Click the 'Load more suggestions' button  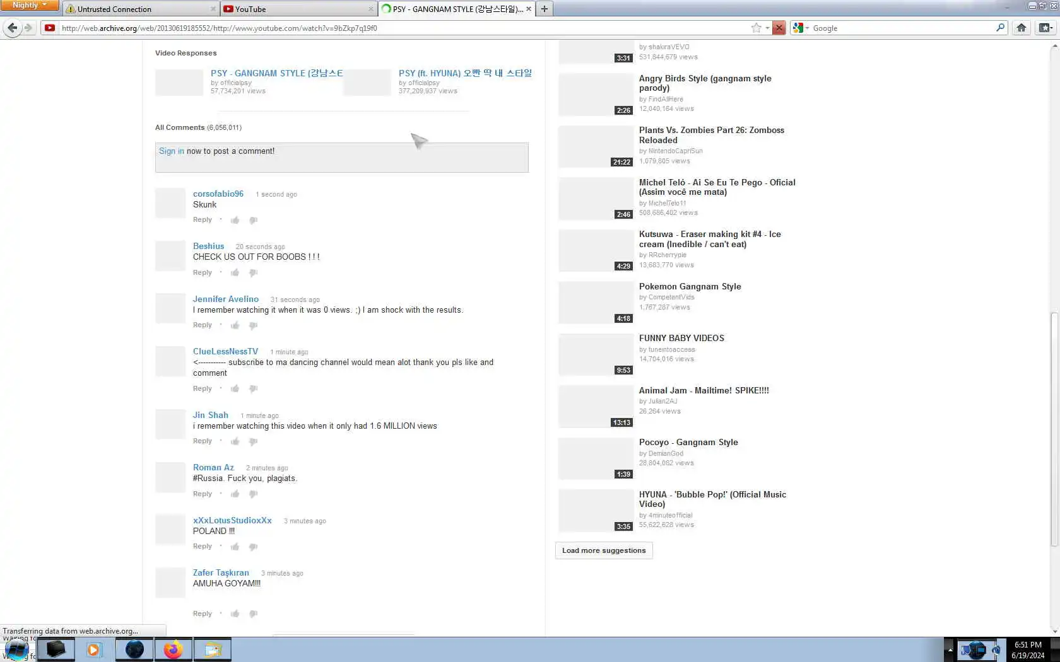[604, 550]
